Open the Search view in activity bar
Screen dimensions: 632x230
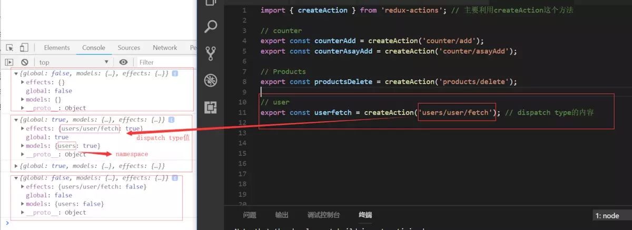pyautogui.click(x=211, y=26)
